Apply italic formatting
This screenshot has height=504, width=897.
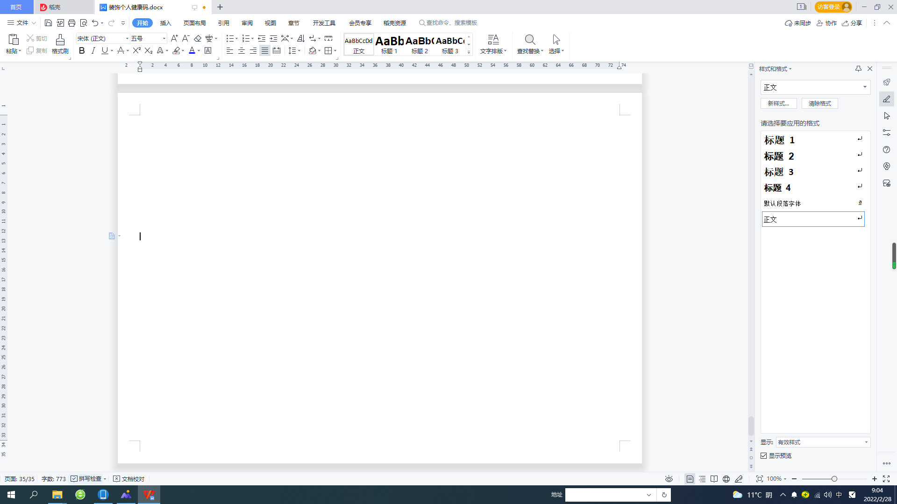coord(93,50)
